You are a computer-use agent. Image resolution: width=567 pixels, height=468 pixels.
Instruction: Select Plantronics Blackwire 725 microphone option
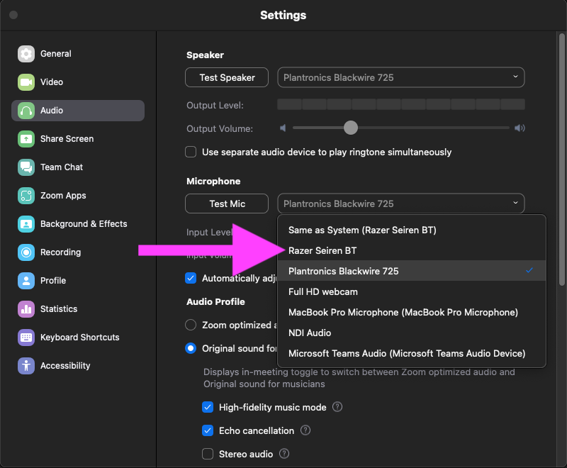point(412,271)
